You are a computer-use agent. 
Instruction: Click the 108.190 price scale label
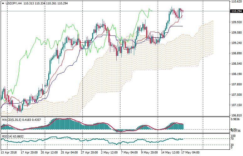pyautogui.click(x=236, y=74)
